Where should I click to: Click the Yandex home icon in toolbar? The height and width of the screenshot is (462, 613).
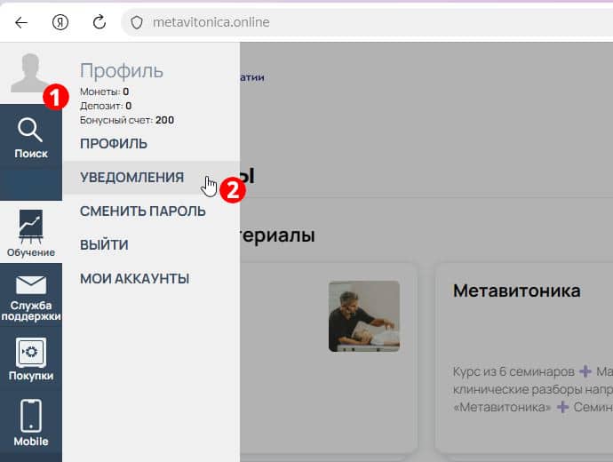point(60,22)
